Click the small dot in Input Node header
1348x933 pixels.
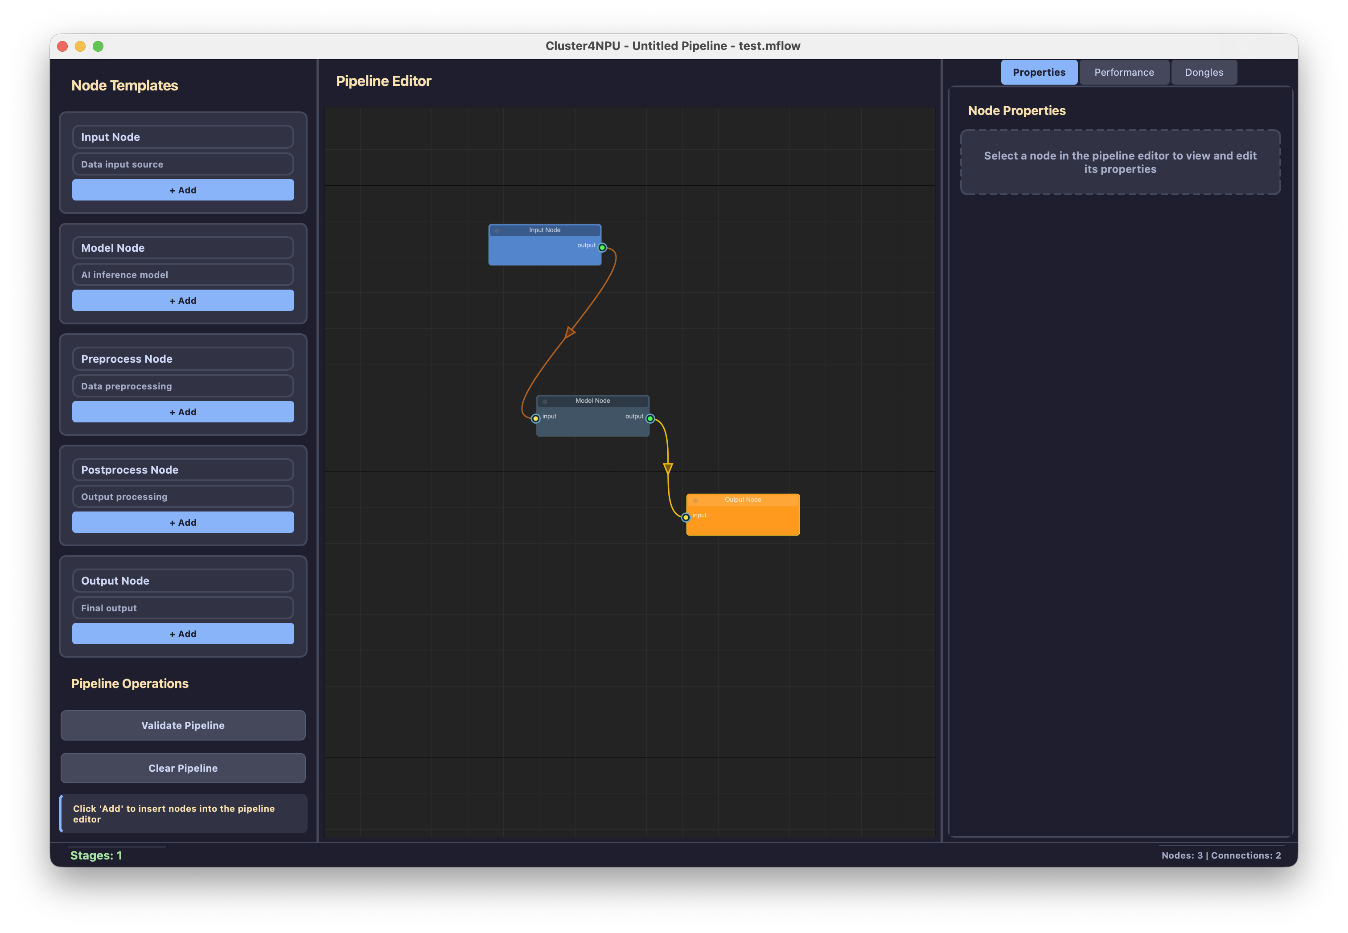pyautogui.click(x=497, y=230)
